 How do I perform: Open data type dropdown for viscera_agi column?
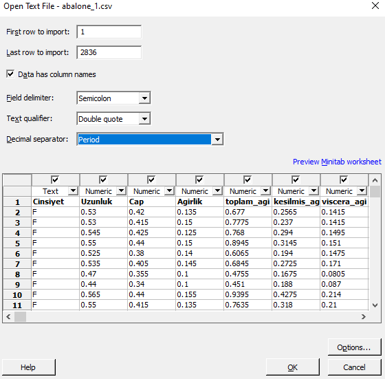(362, 191)
